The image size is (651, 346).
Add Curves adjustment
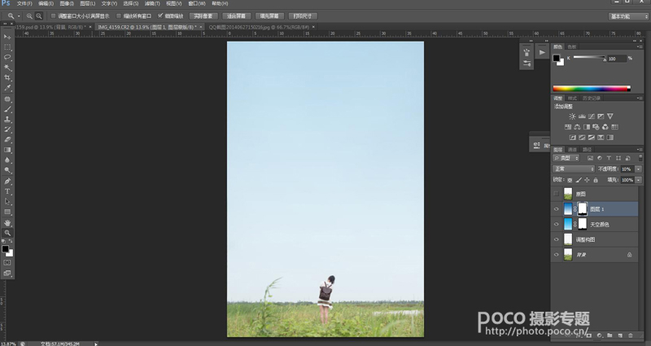[592, 116]
